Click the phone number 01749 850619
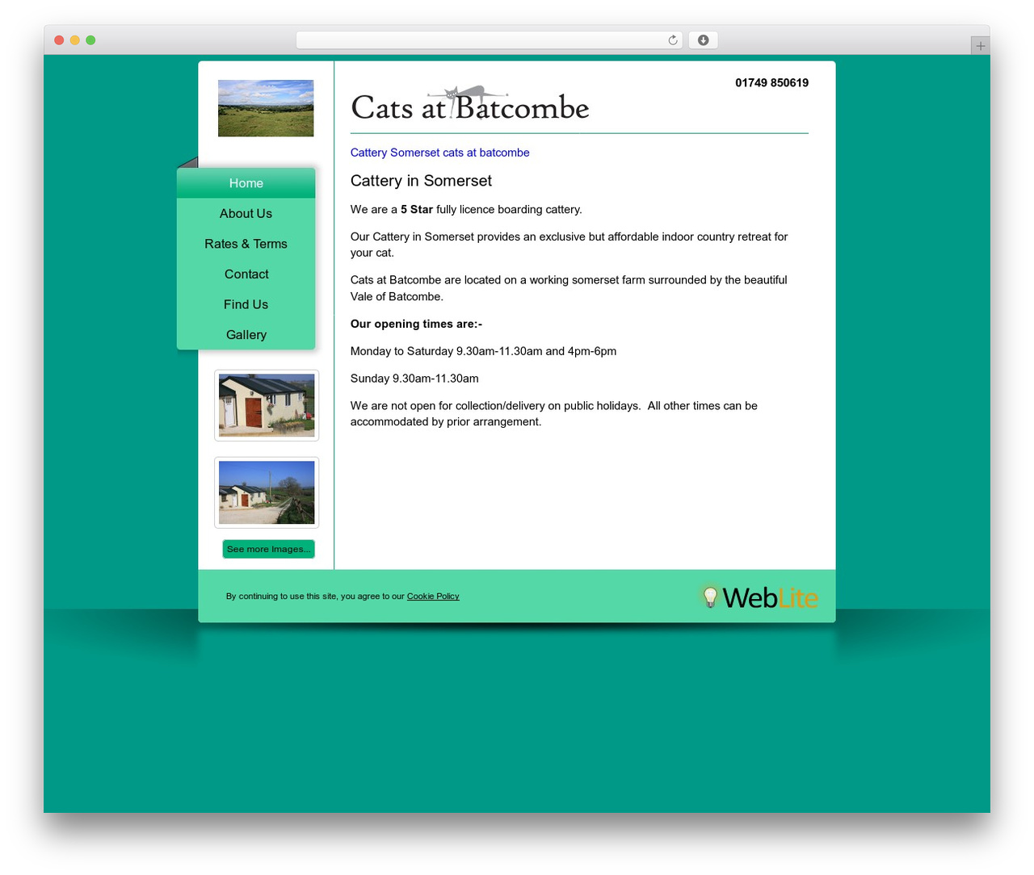Image resolution: width=1034 pixels, height=875 pixels. (x=771, y=83)
